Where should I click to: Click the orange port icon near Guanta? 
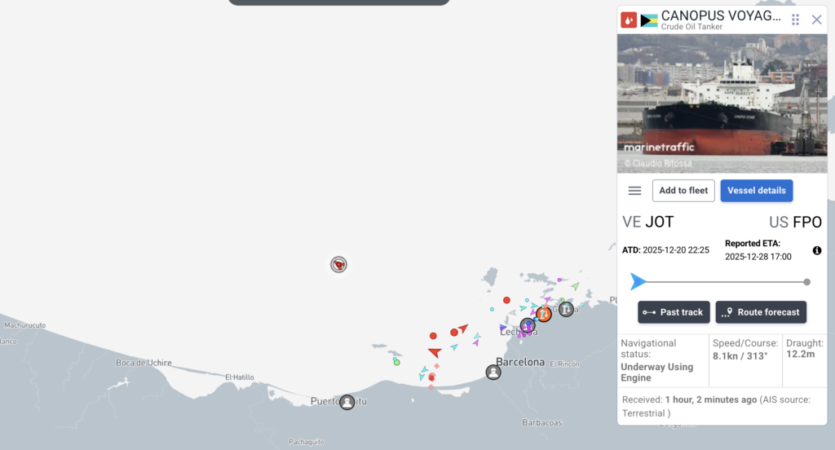[x=544, y=313]
